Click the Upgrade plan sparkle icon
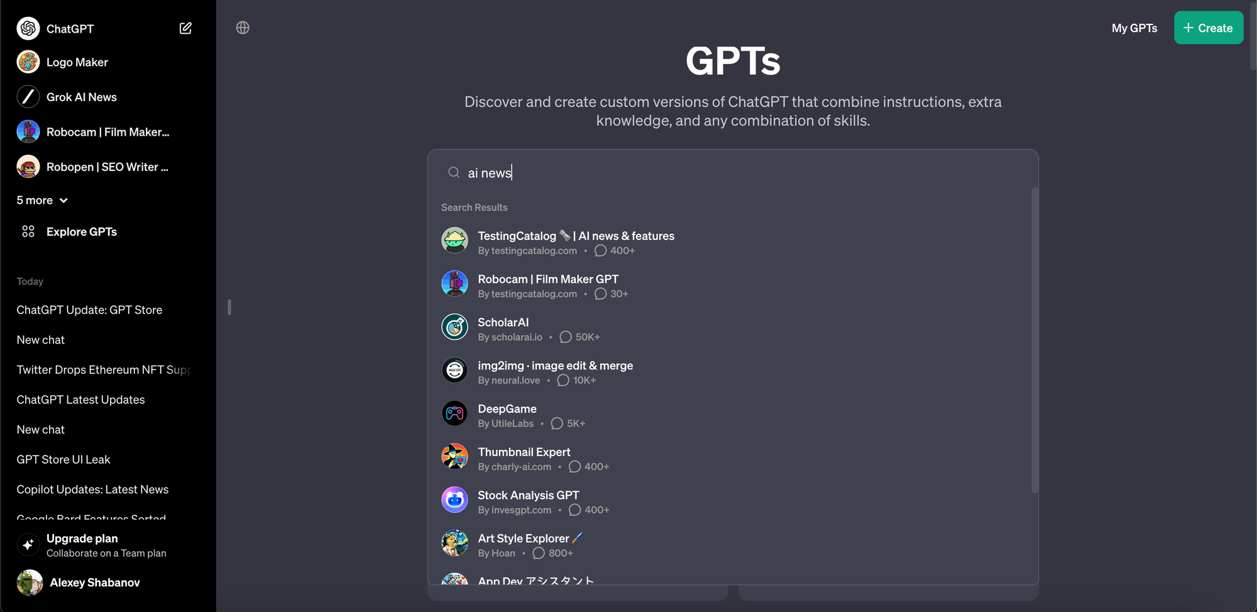Image resolution: width=1257 pixels, height=612 pixels. click(x=28, y=545)
